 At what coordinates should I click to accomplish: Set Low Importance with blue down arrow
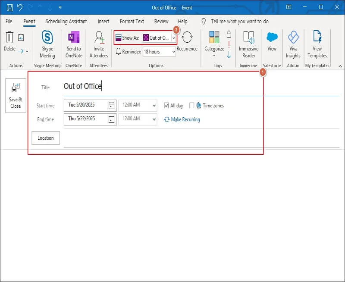[229, 55]
